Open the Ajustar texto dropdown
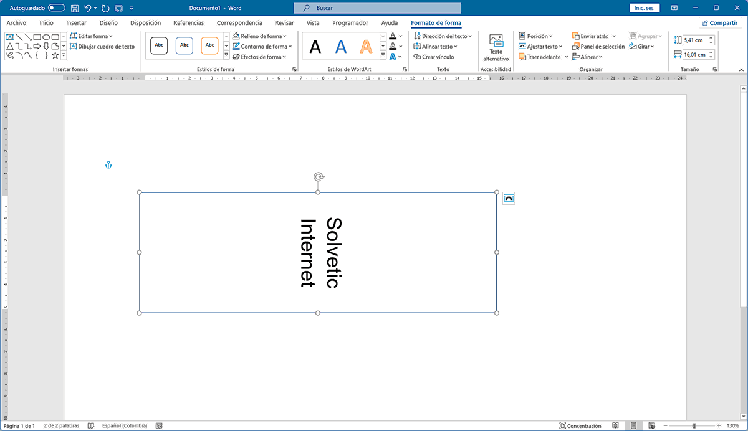 tap(540, 46)
